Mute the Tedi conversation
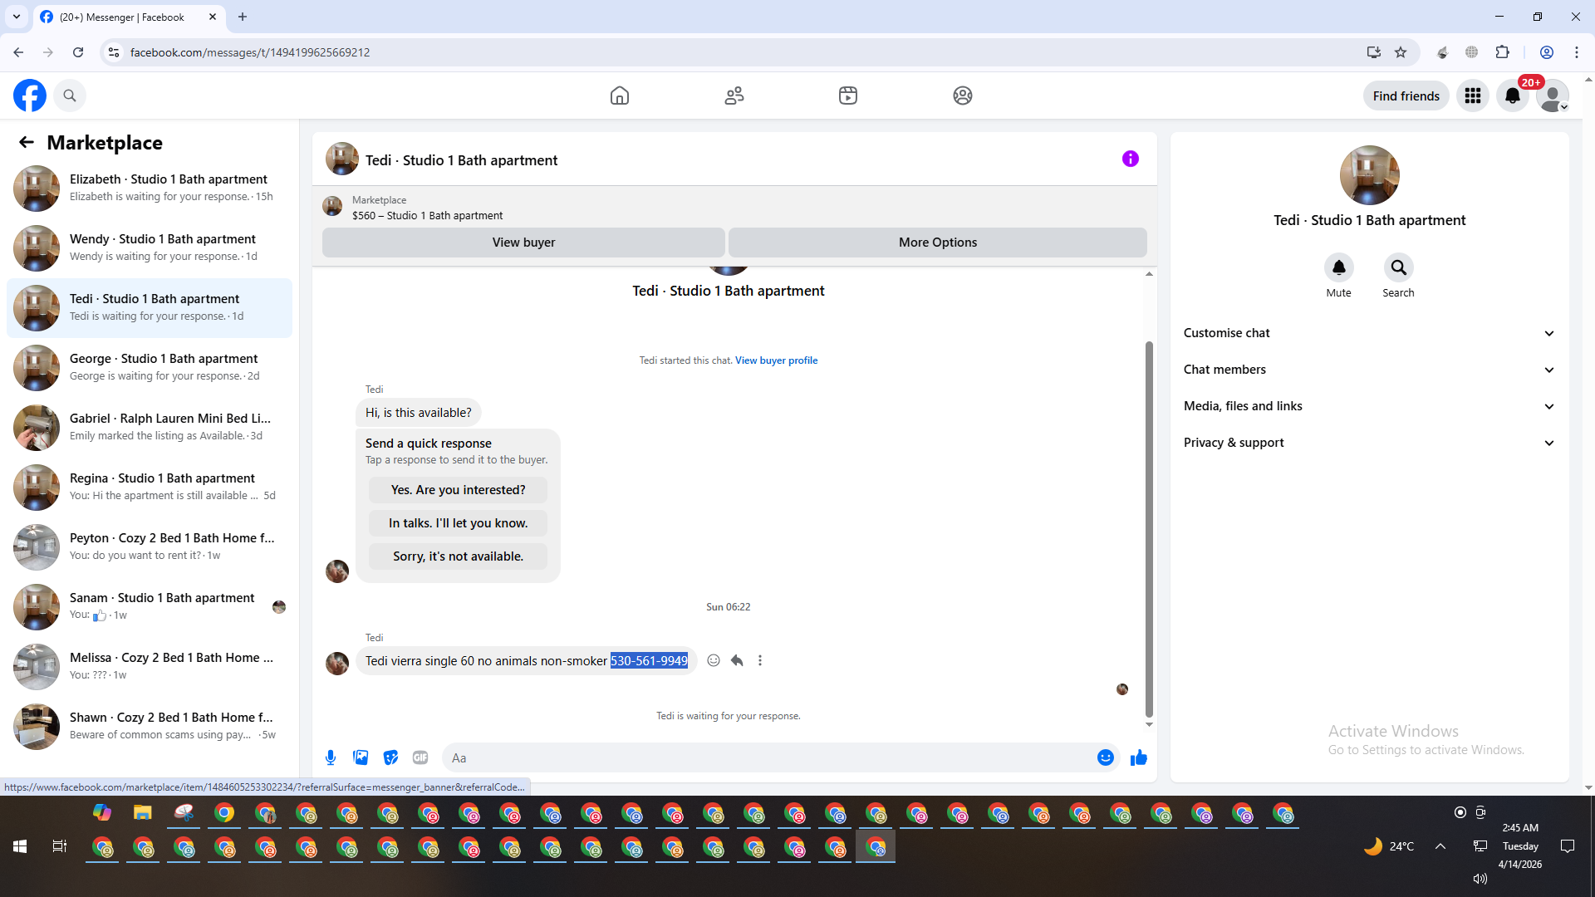 click(1338, 268)
